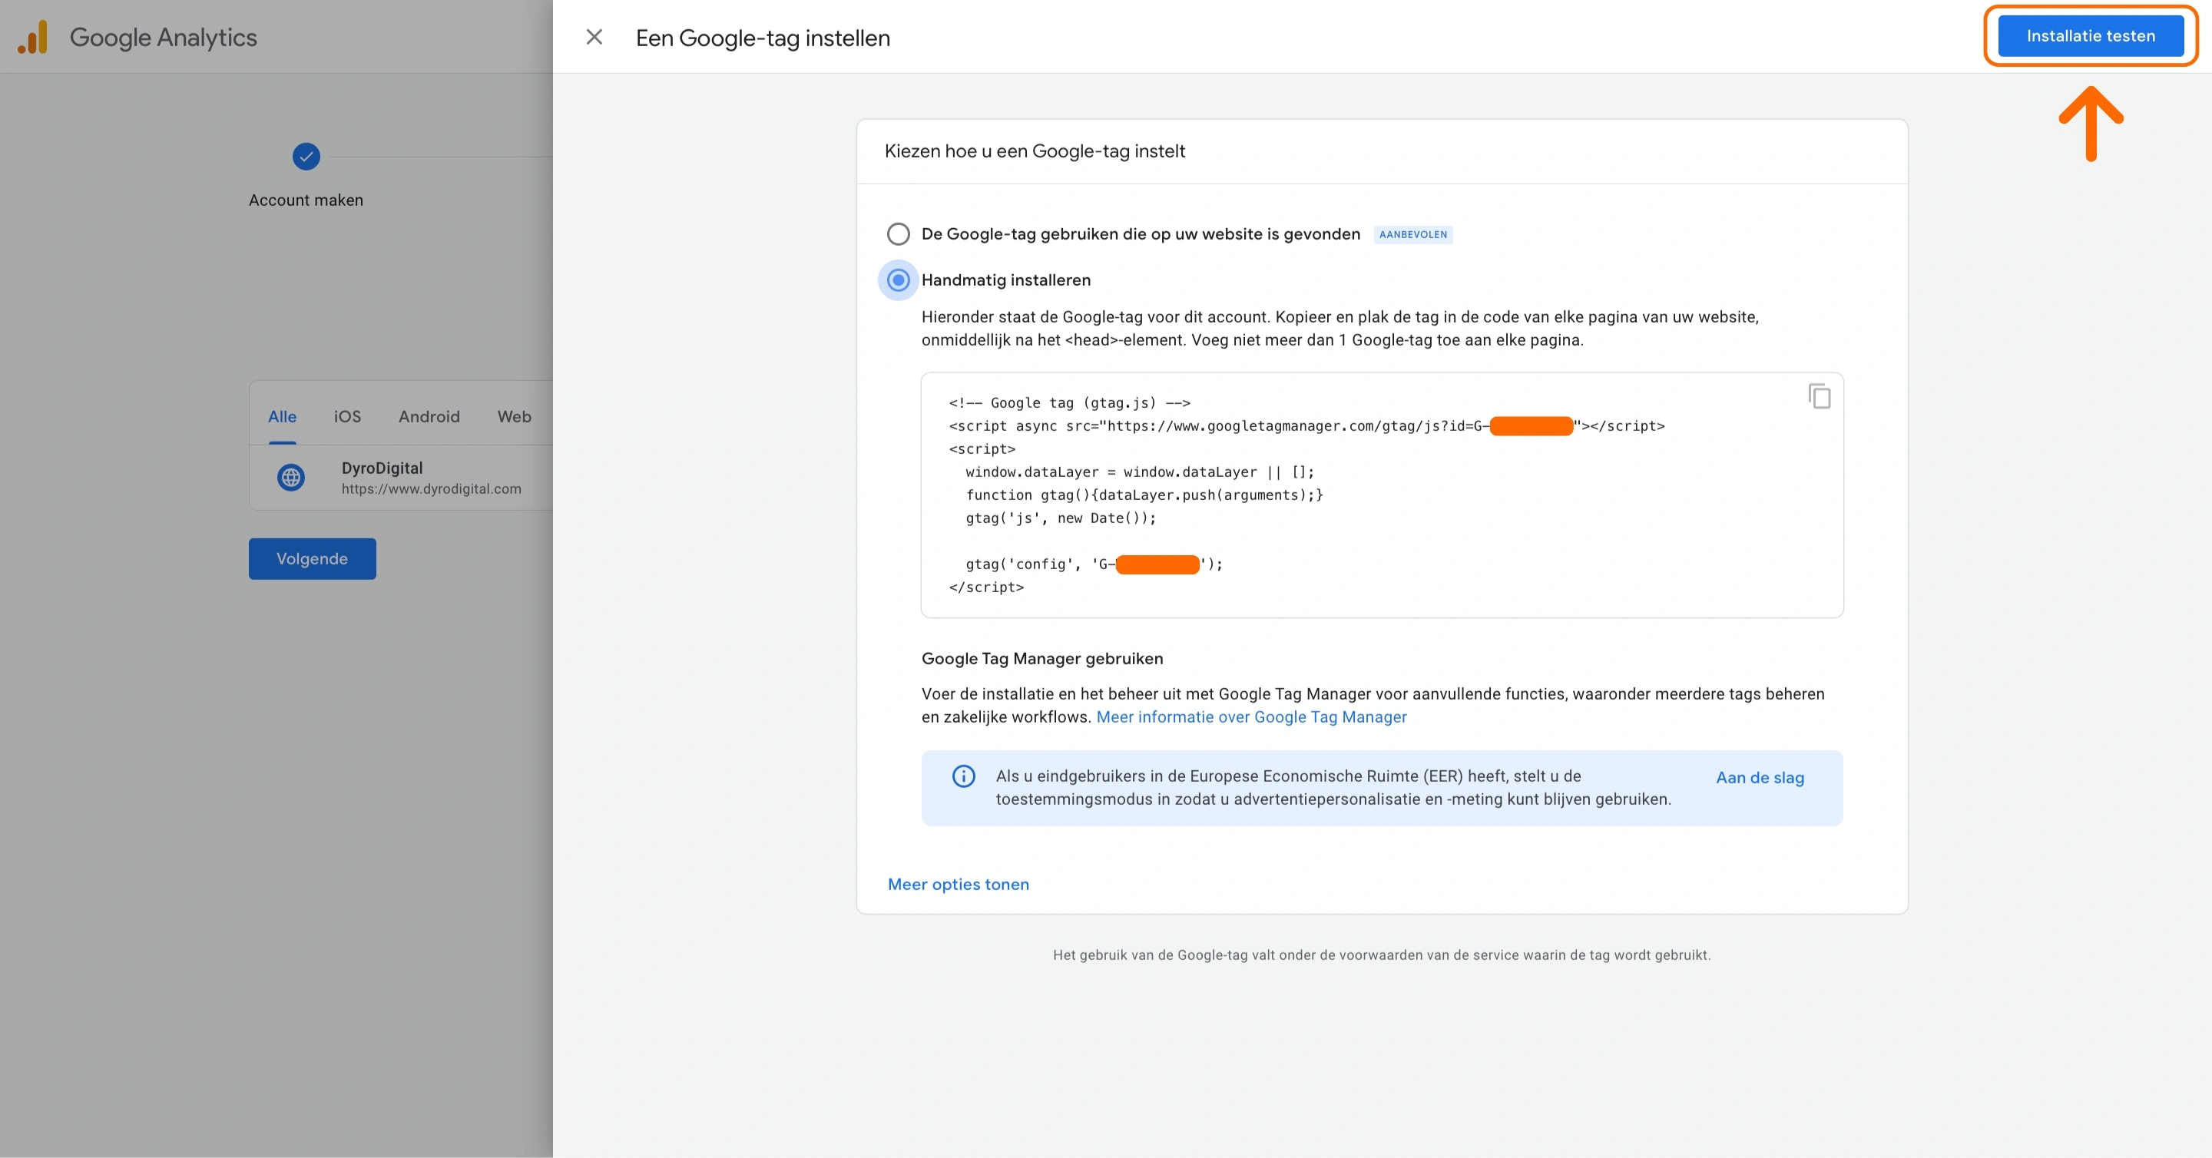Click the Aan de slag link
The height and width of the screenshot is (1158, 2212).
[1760, 778]
